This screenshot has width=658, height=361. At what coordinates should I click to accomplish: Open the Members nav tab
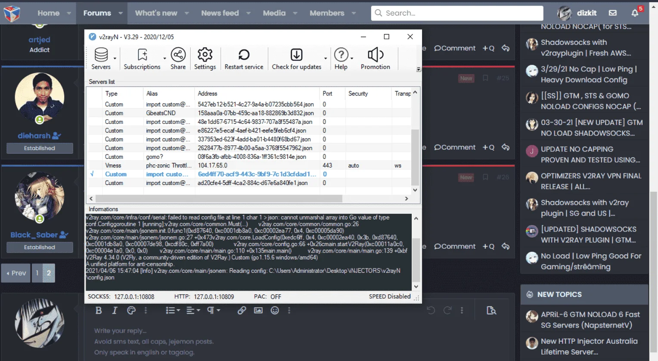click(x=327, y=13)
